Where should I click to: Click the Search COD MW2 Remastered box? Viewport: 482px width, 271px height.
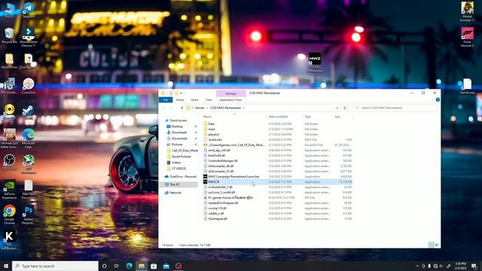pos(395,108)
